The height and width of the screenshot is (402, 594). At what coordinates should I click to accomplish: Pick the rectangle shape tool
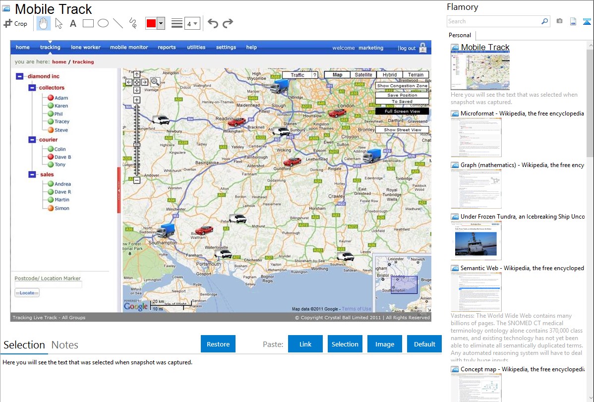88,23
